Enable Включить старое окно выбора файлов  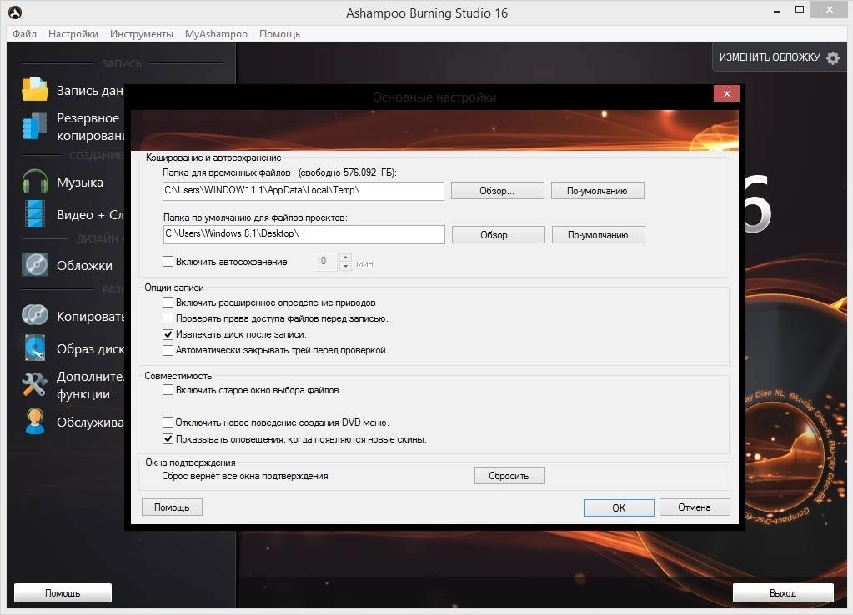tap(168, 389)
